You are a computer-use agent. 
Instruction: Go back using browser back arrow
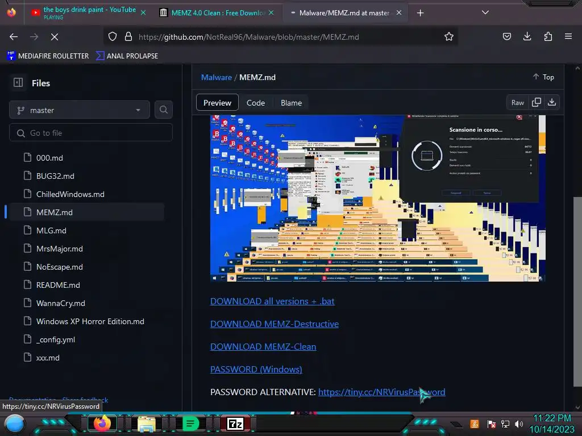pos(14,37)
